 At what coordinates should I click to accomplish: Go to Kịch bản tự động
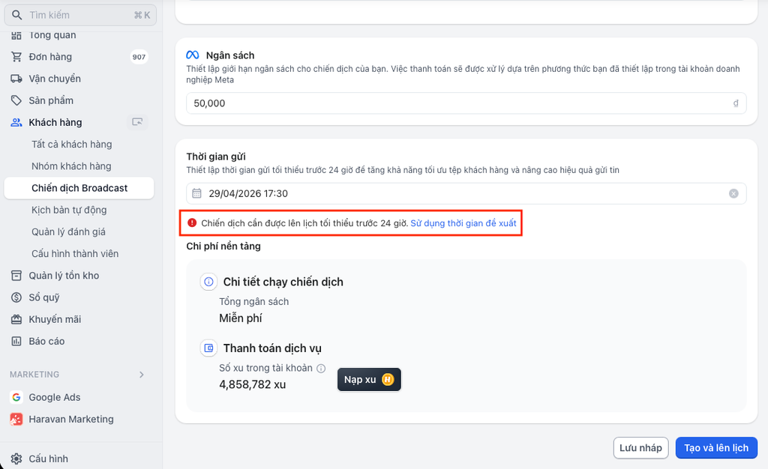69,210
